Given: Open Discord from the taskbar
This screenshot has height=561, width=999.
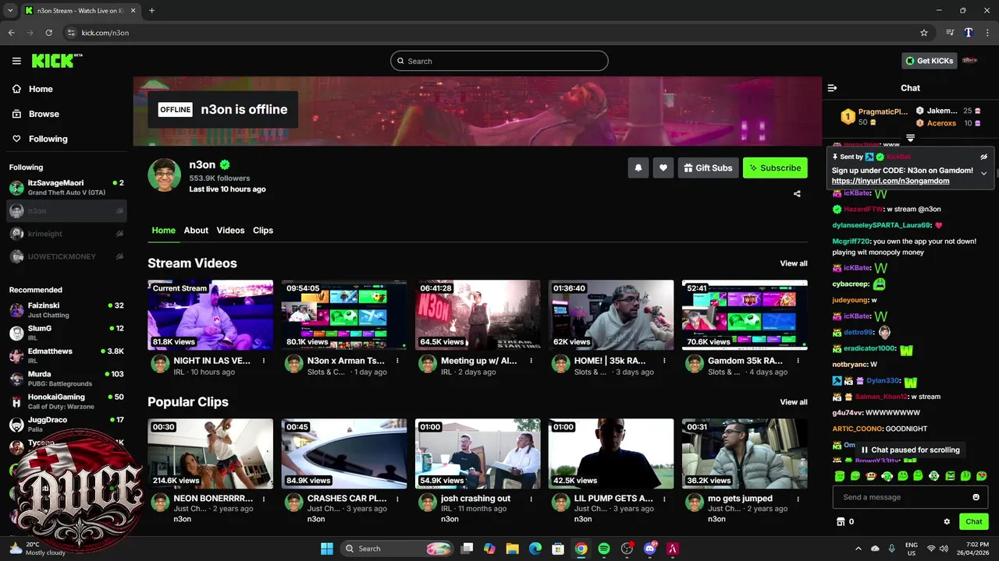Looking at the screenshot, I should 649,549.
